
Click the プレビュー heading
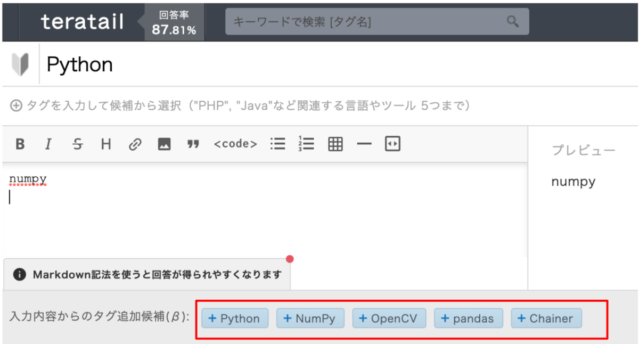tap(584, 150)
